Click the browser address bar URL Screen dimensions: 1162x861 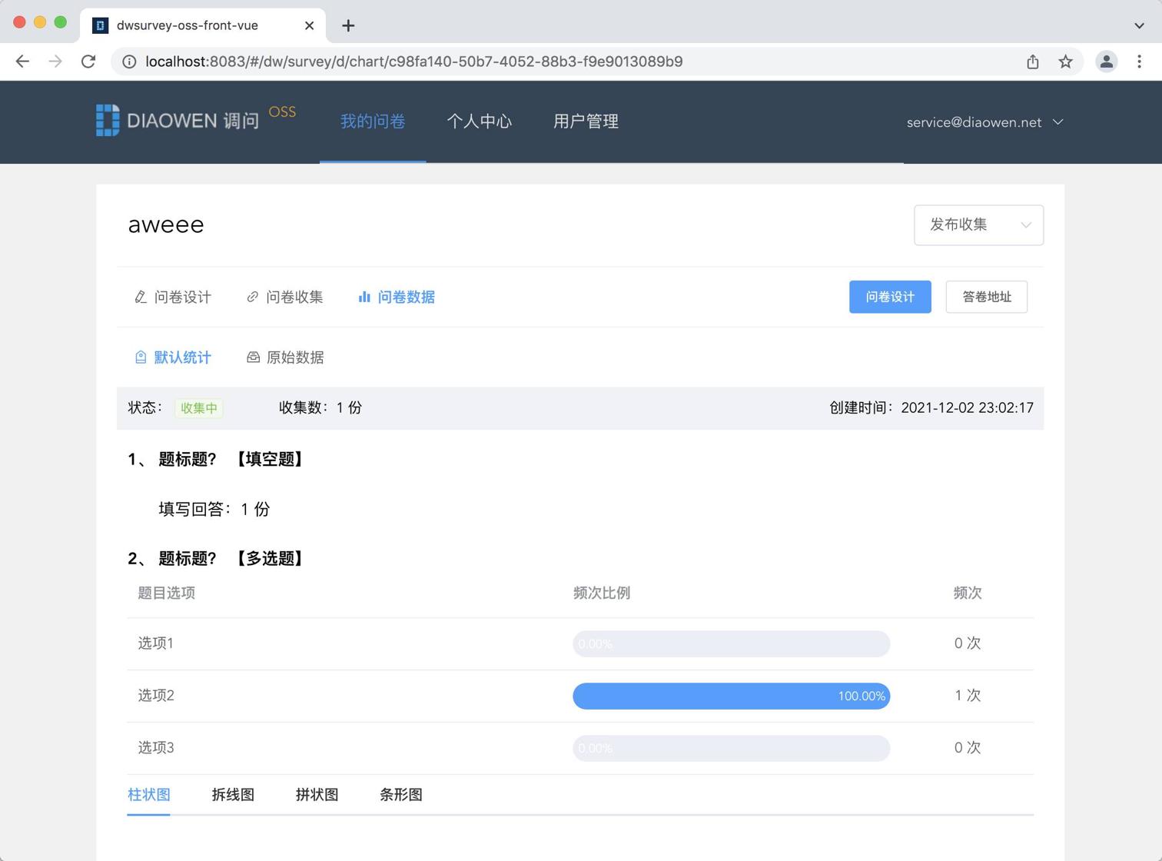click(x=413, y=61)
